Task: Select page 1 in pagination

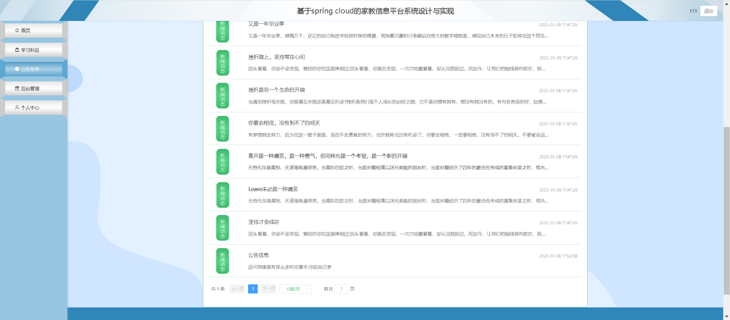Action: (x=253, y=289)
